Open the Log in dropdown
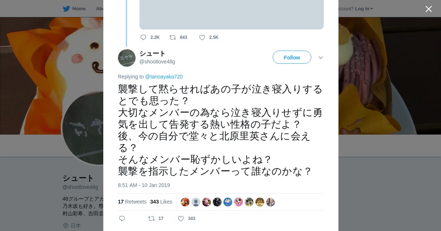The image size is (441, 231). [364, 9]
